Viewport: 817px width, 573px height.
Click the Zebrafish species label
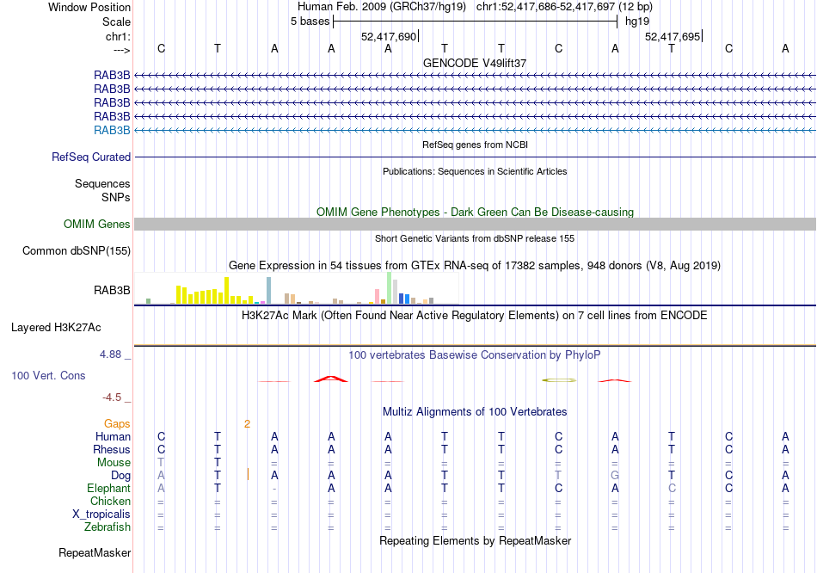[x=107, y=527]
